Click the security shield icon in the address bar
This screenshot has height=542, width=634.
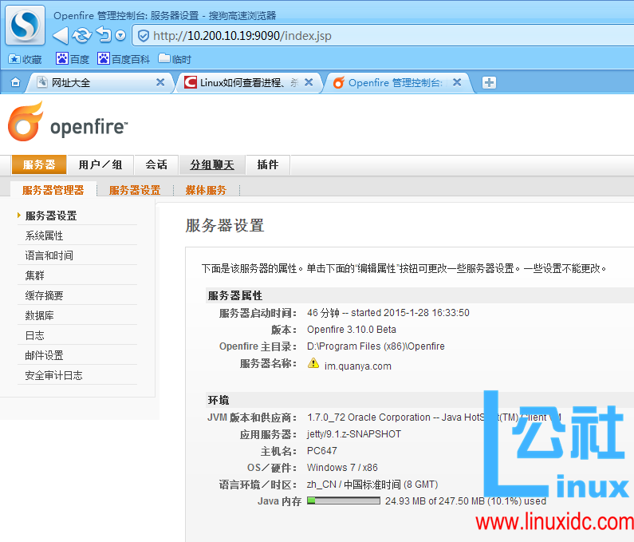pos(143,36)
